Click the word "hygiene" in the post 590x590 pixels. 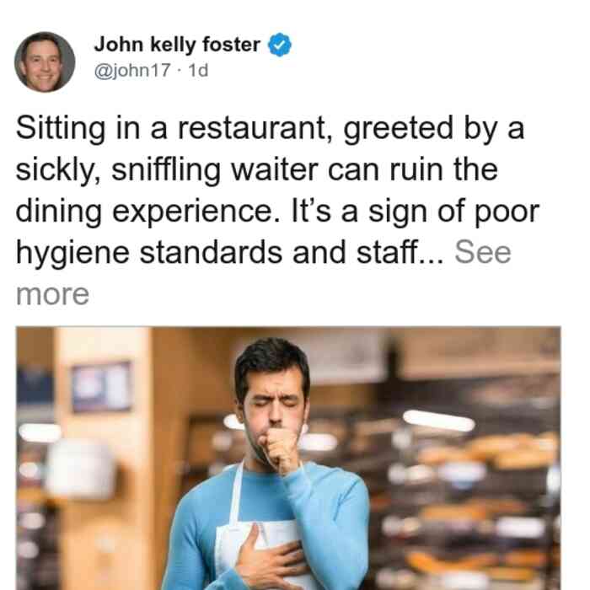72,253
